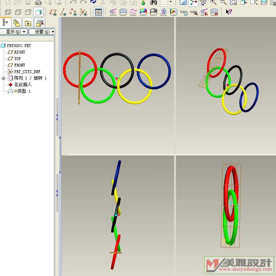Select the Curvature analysis tool
The height and width of the screenshot is (276, 276).
click(113, 12)
